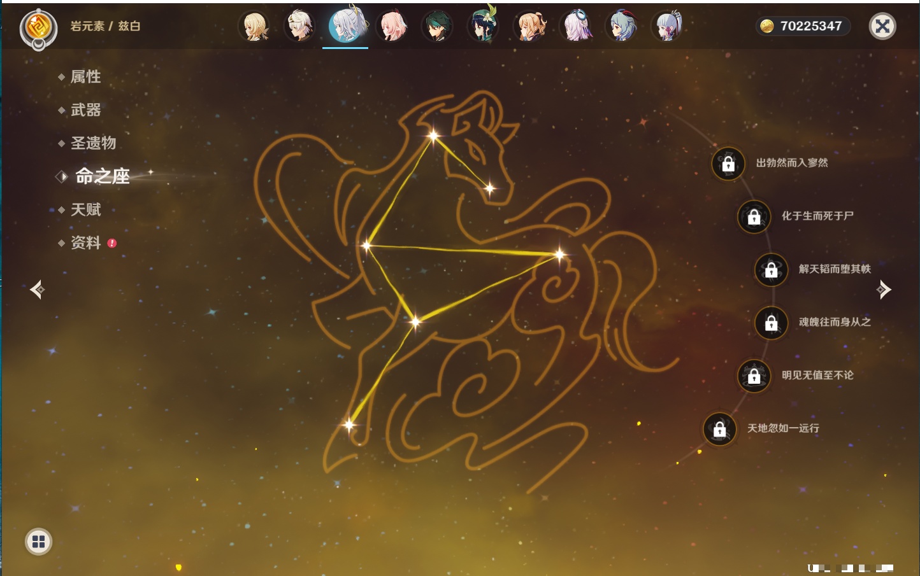Screen dimensions: 920x576
Task: Select the dark green-haired Xiao avatar
Action: pyautogui.click(x=437, y=26)
